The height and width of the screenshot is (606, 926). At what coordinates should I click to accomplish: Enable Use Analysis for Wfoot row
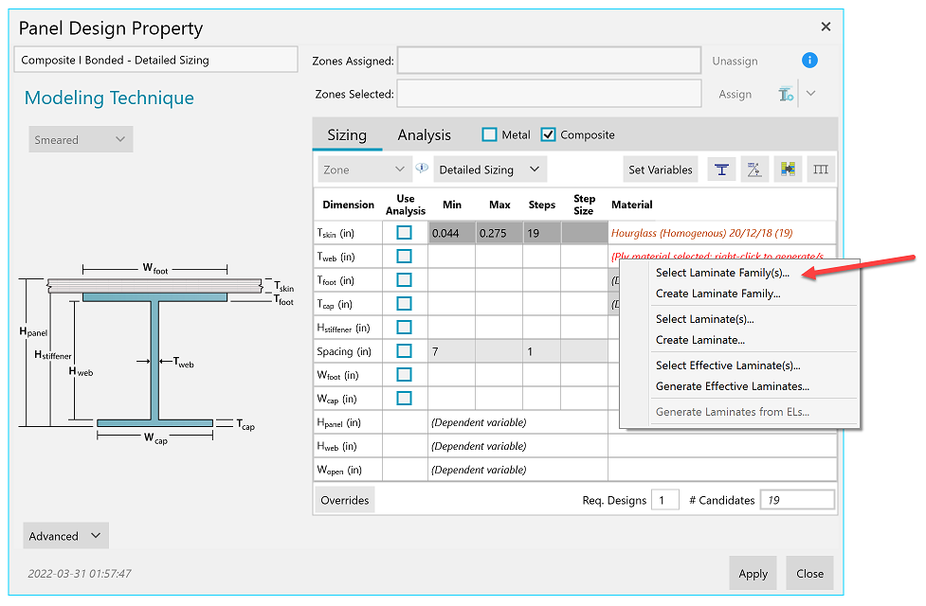point(404,375)
